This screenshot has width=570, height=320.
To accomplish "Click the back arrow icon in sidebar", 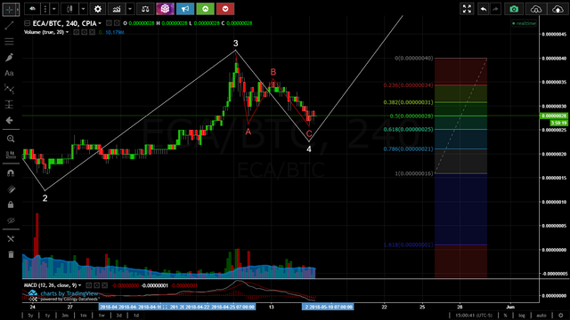I will coord(9,120).
